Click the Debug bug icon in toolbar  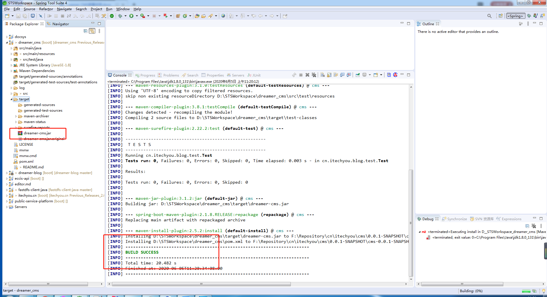point(120,16)
